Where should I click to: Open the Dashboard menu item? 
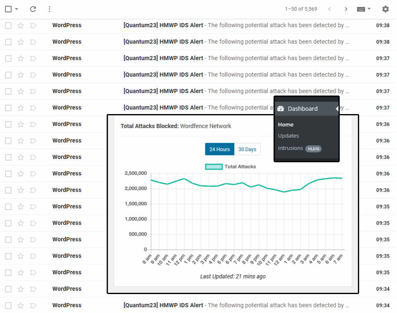307,109
